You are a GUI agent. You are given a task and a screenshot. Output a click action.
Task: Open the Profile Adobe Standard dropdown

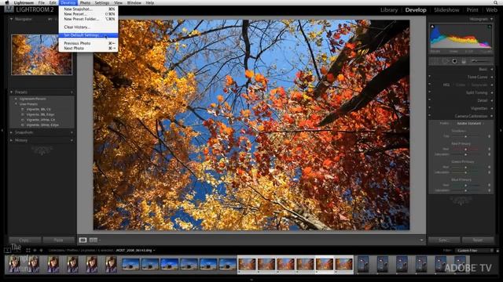click(x=470, y=124)
